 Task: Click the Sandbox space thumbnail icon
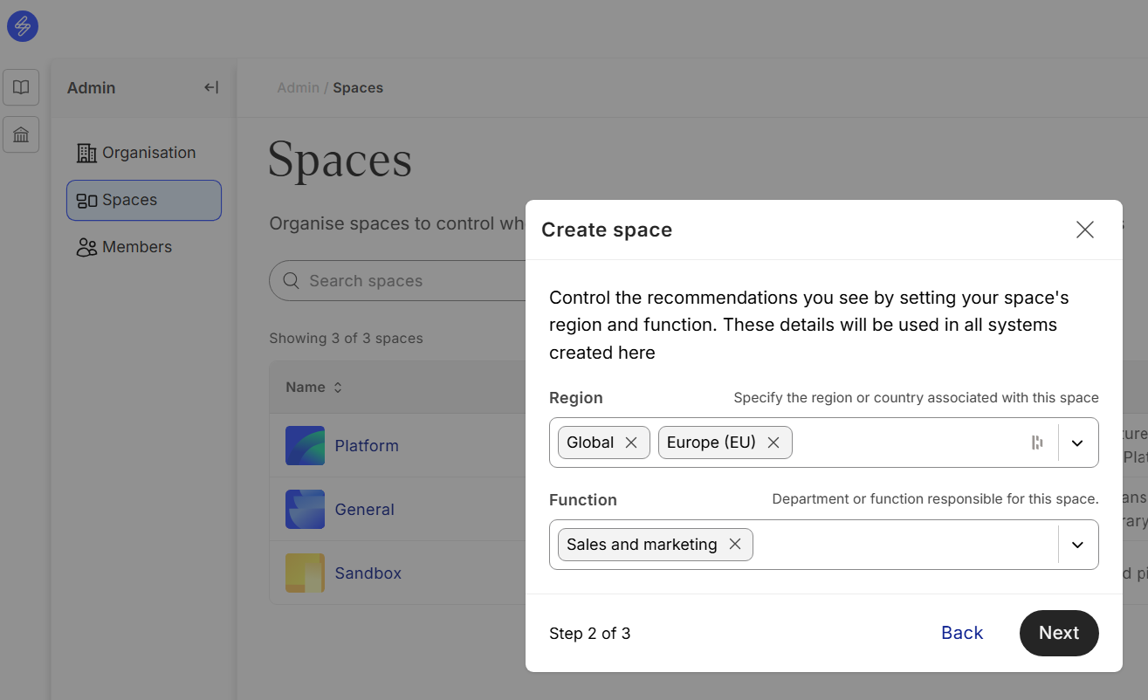point(305,573)
